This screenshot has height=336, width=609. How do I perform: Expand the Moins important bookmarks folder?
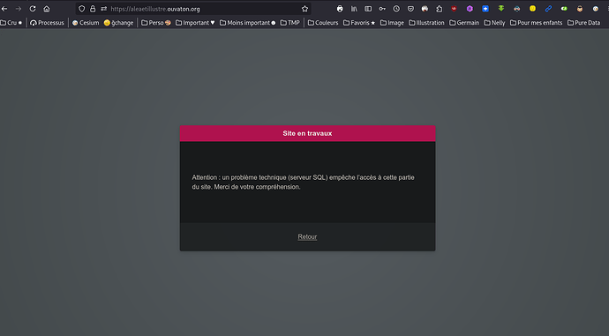pyautogui.click(x=248, y=23)
